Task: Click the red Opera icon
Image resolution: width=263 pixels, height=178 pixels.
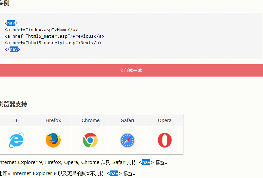Action: pyautogui.click(x=165, y=140)
